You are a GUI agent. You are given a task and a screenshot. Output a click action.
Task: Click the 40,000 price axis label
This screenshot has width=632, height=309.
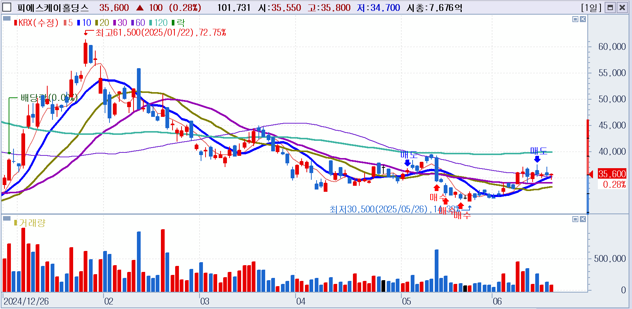[612, 152]
